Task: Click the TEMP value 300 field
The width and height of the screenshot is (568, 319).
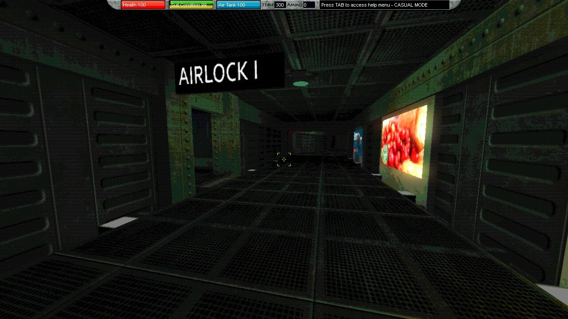Action: 280,5
